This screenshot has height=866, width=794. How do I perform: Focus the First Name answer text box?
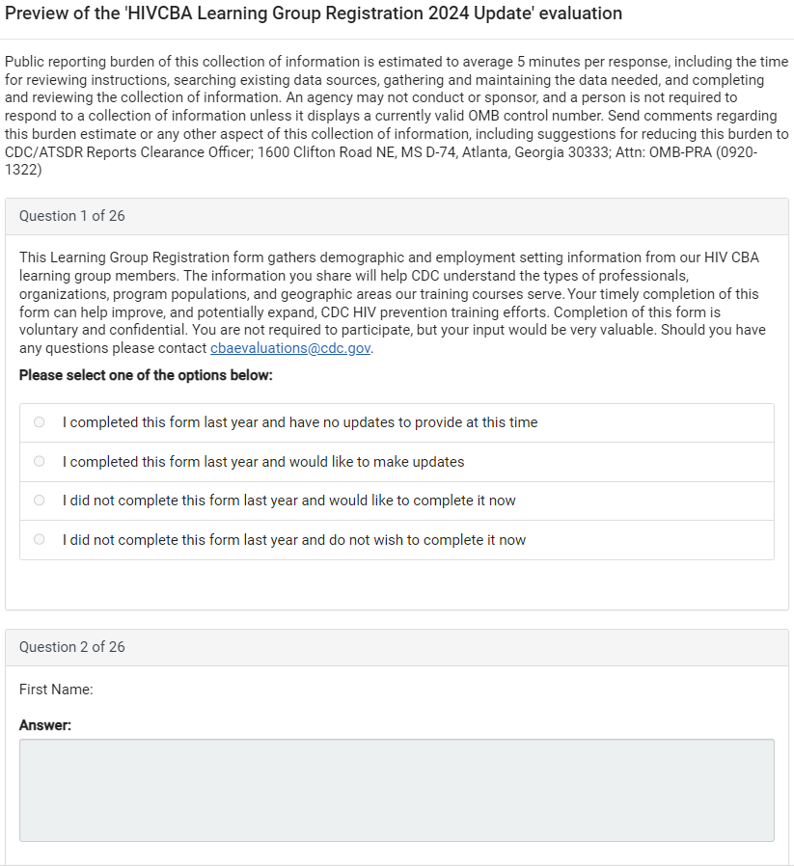397,790
